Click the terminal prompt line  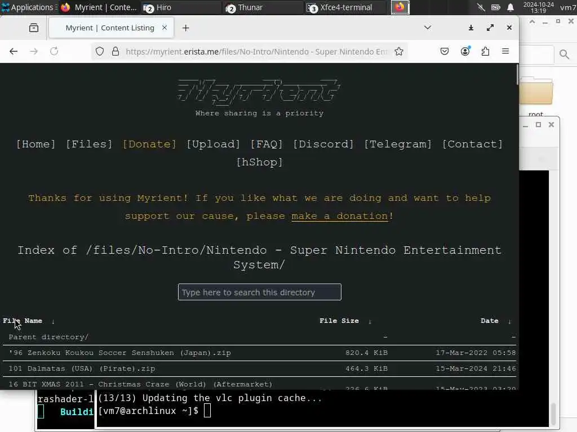[154, 411]
